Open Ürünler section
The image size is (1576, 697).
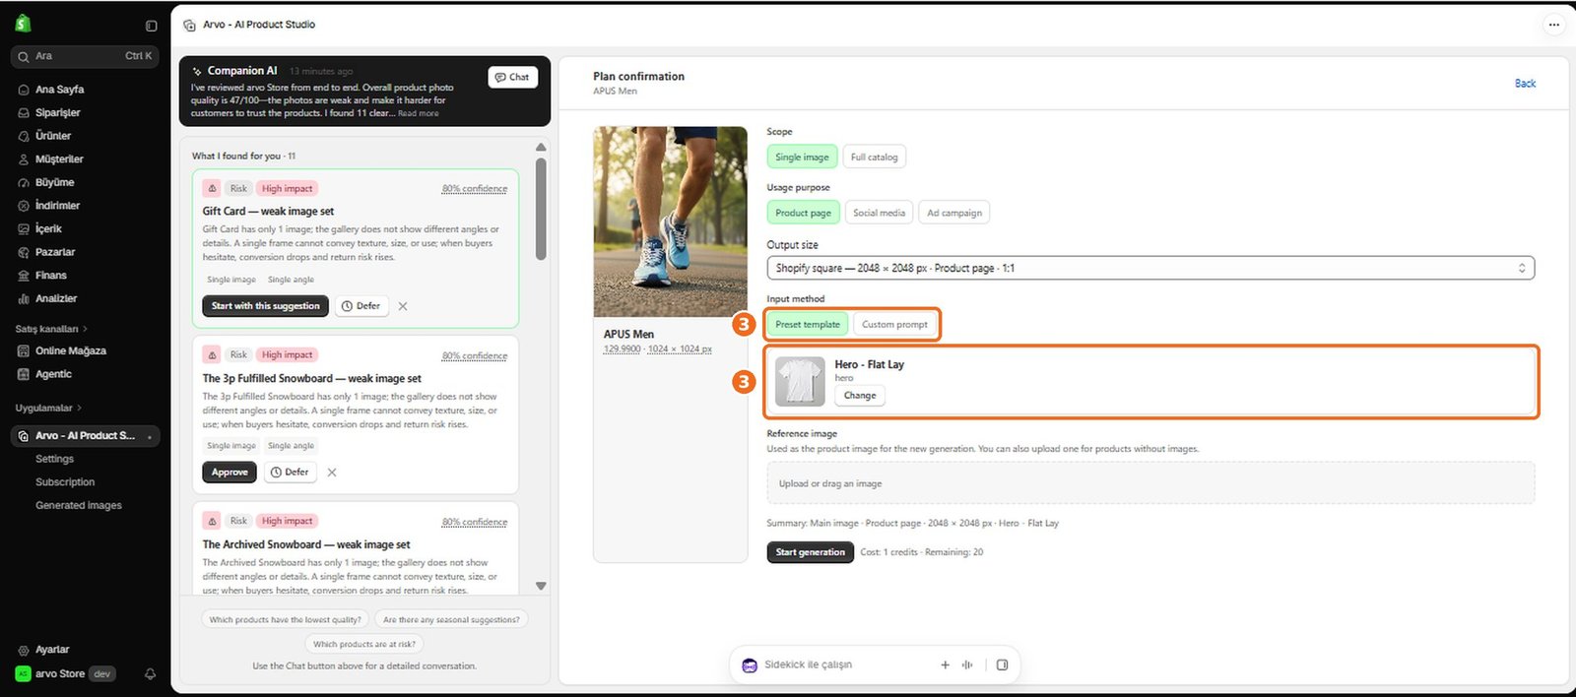tap(53, 136)
